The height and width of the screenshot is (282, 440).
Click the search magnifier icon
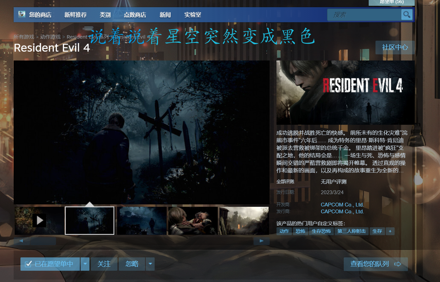pos(407,15)
